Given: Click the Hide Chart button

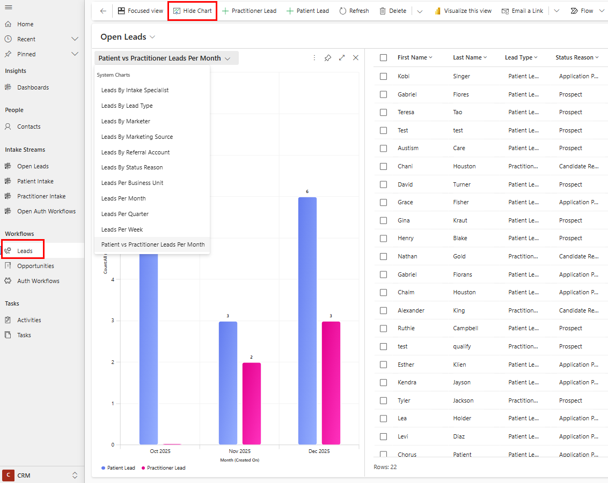Looking at the screenshot, I should (x=192, y=11).
